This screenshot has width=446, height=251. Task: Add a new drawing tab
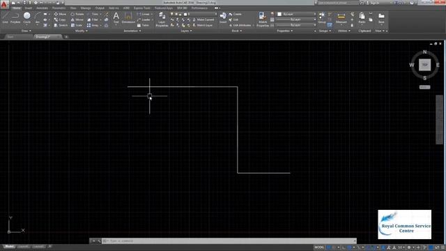[66, 37]
